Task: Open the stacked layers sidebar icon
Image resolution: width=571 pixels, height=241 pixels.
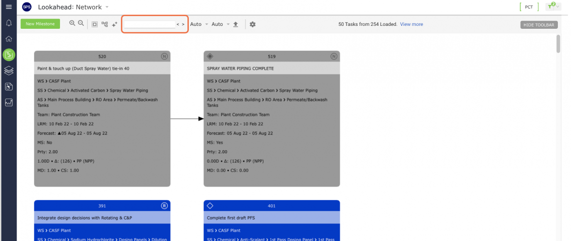Action: (9, 71)
